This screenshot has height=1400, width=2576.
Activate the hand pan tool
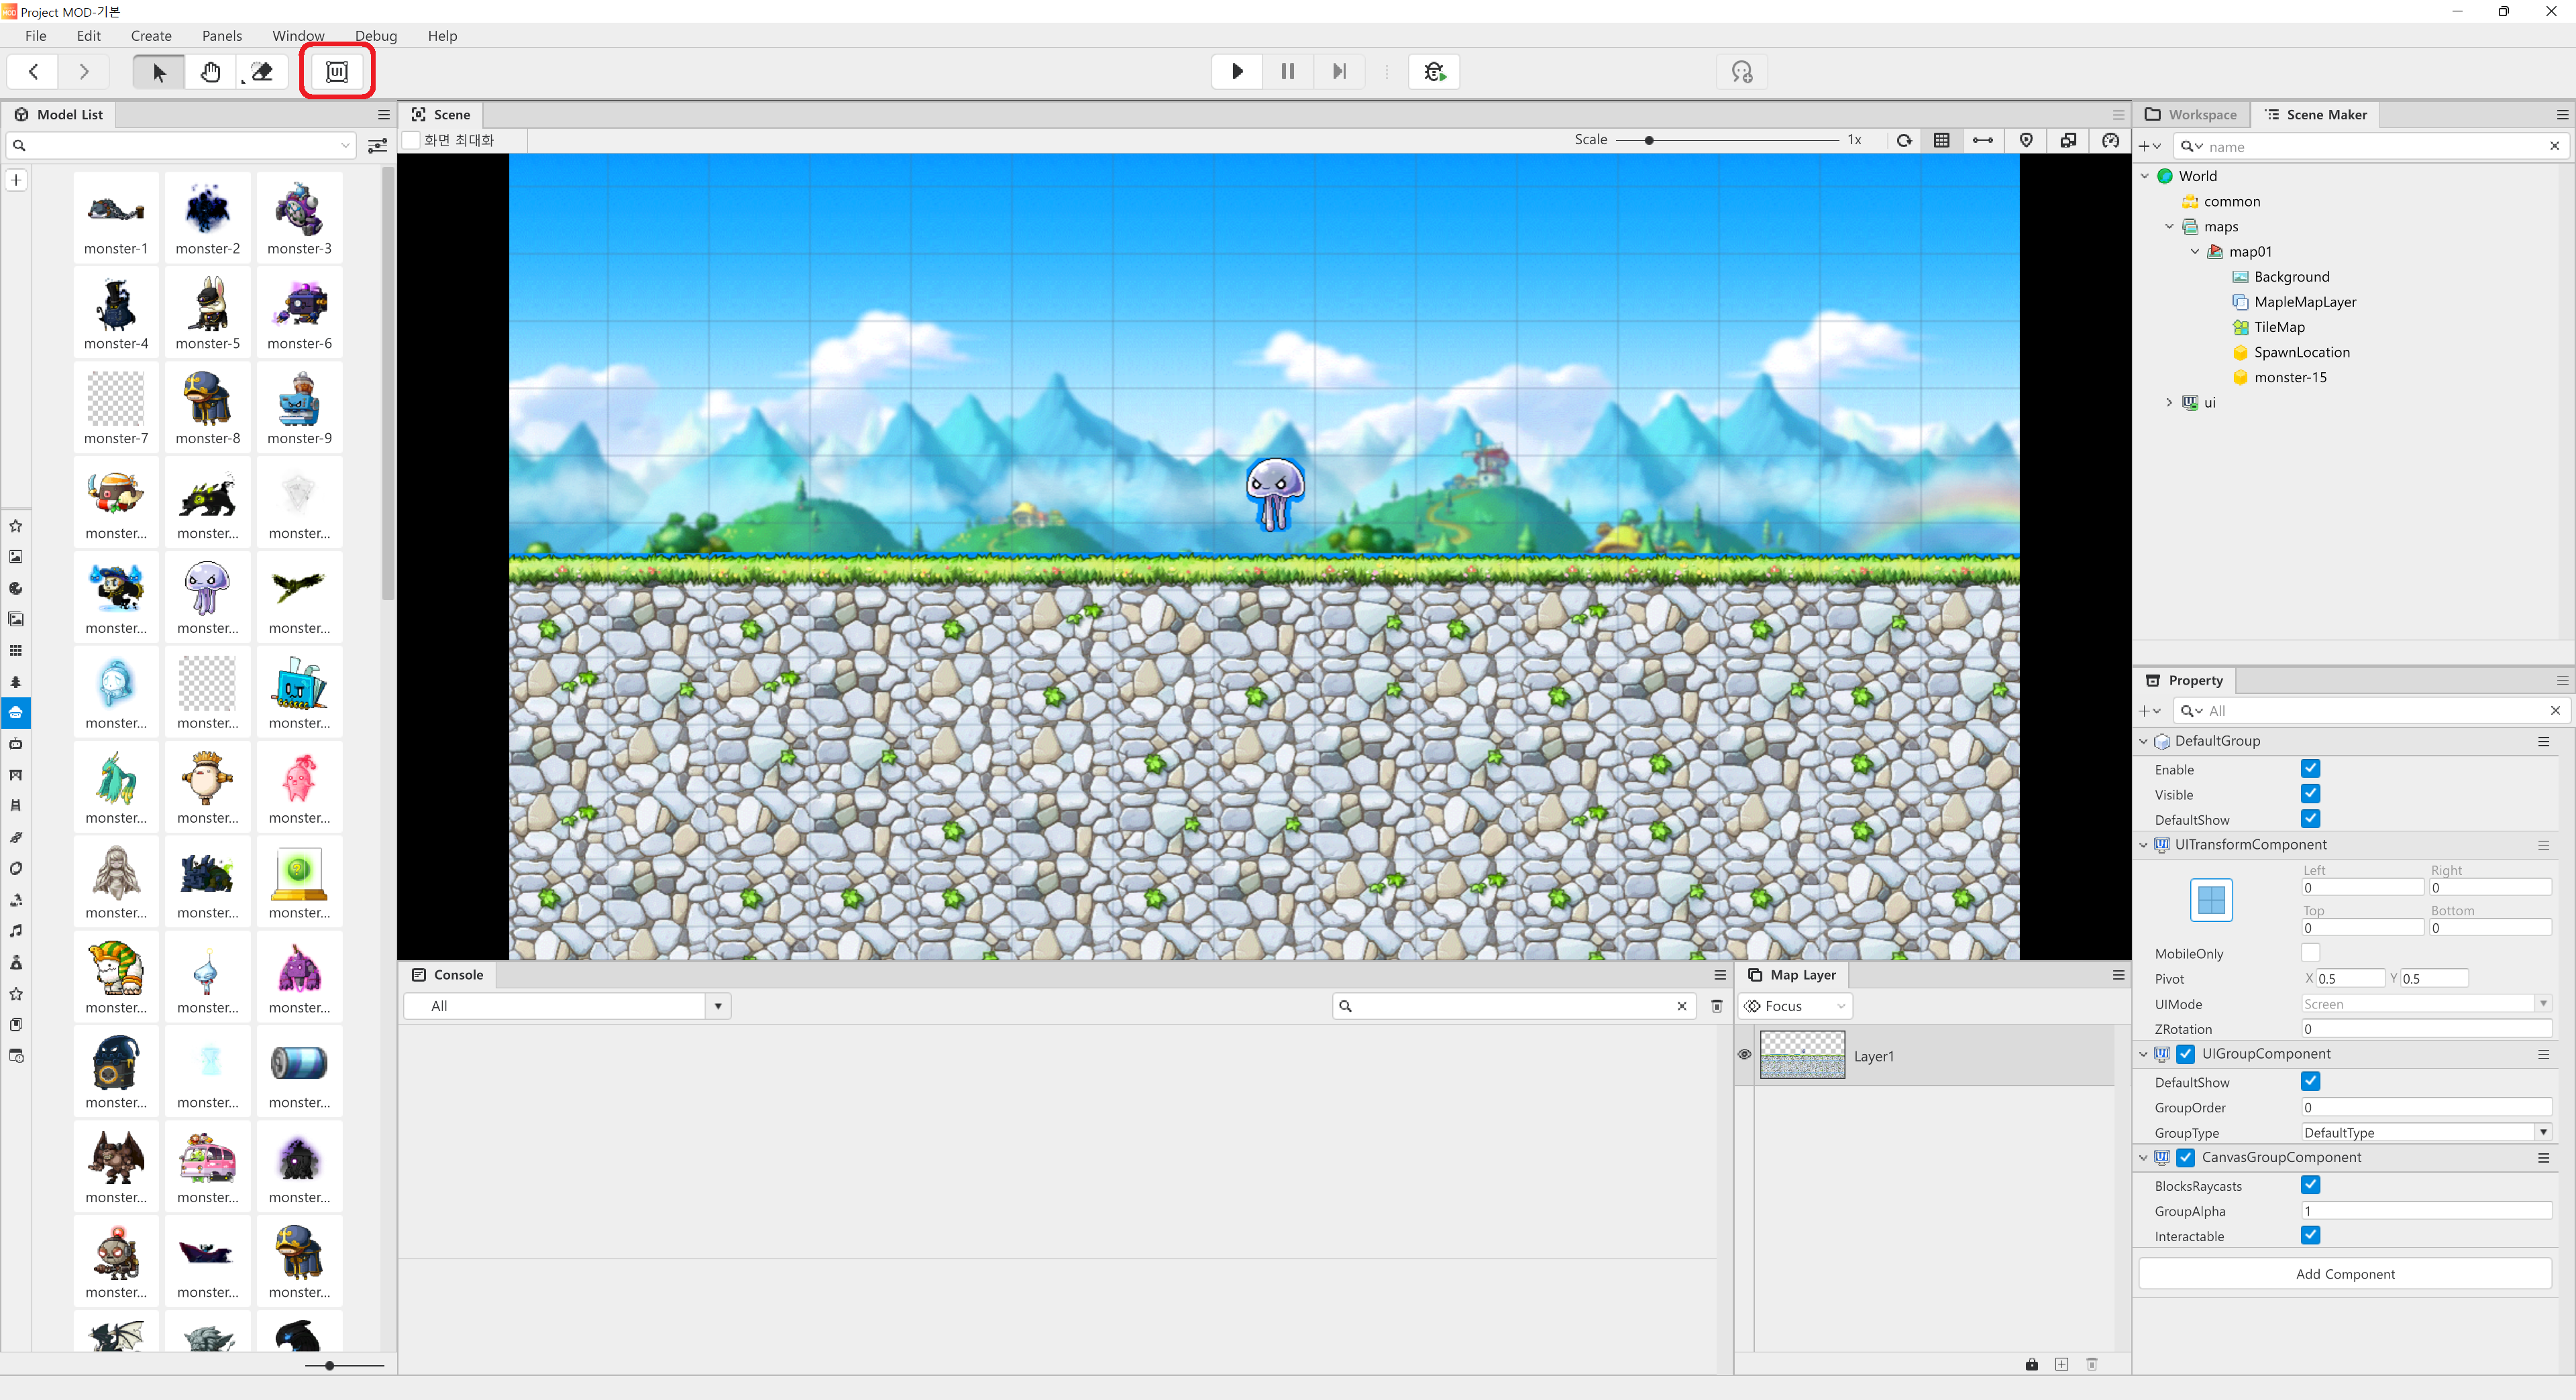point(210,71)
